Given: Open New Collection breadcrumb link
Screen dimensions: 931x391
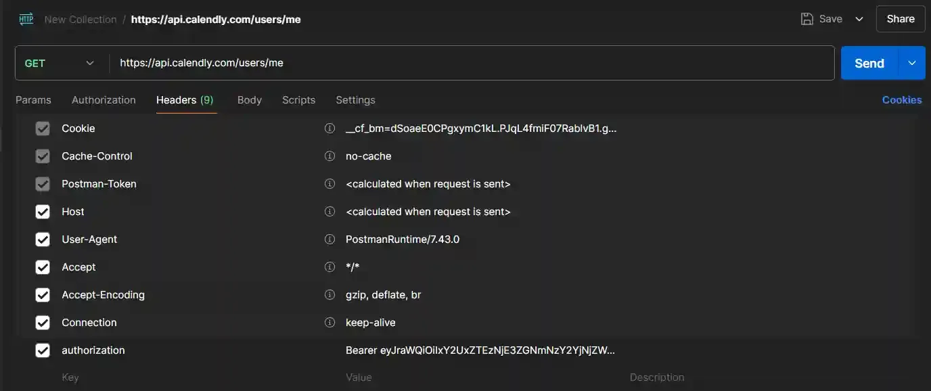Looking at the screenshot, I should coord(81,20).
